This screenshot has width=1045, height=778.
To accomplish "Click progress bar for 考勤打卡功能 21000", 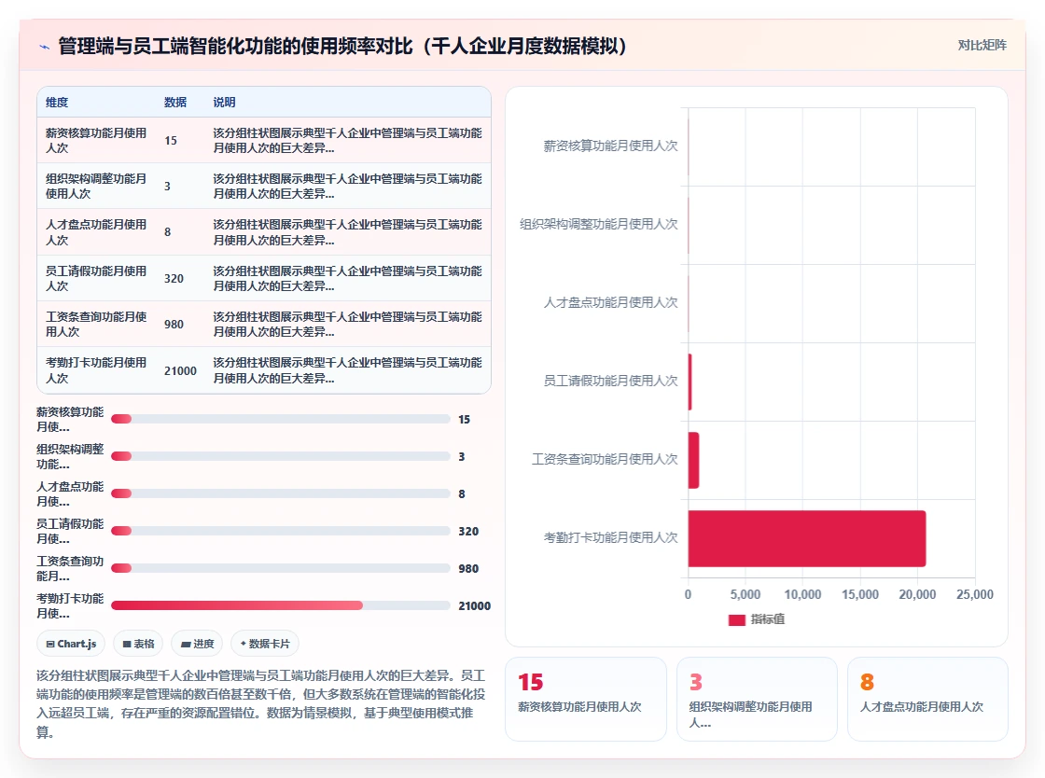I will 281,605.
